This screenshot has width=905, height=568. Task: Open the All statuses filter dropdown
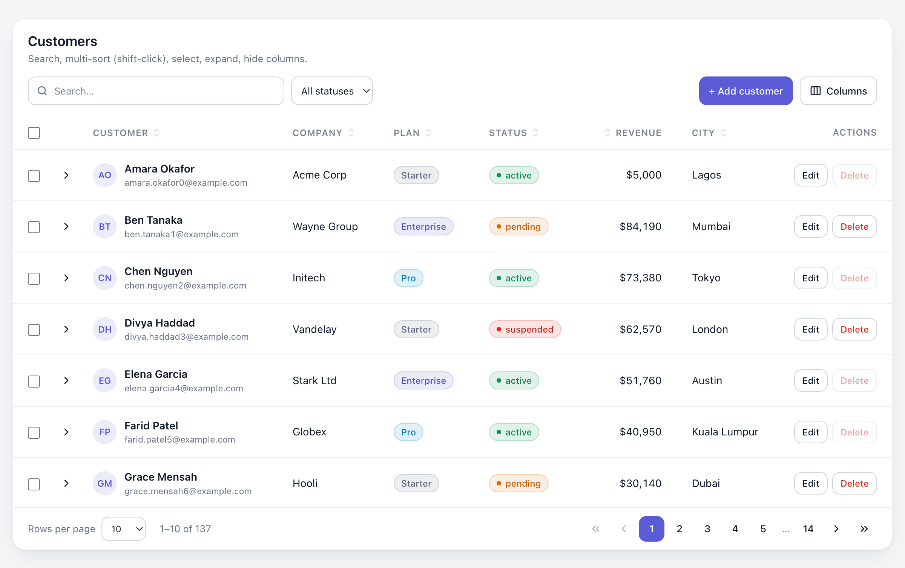[x=332, y=91]
